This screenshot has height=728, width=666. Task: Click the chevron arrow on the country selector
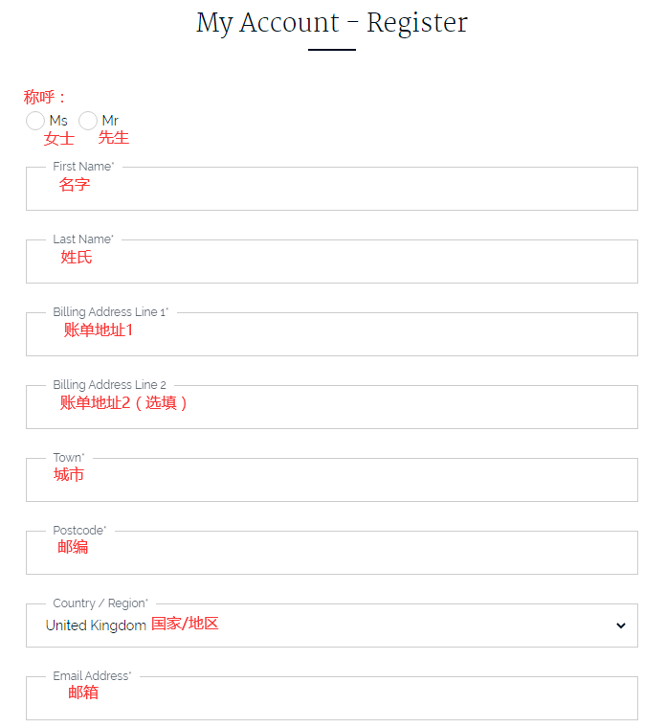pyautogui.click(x=621, y=626)
